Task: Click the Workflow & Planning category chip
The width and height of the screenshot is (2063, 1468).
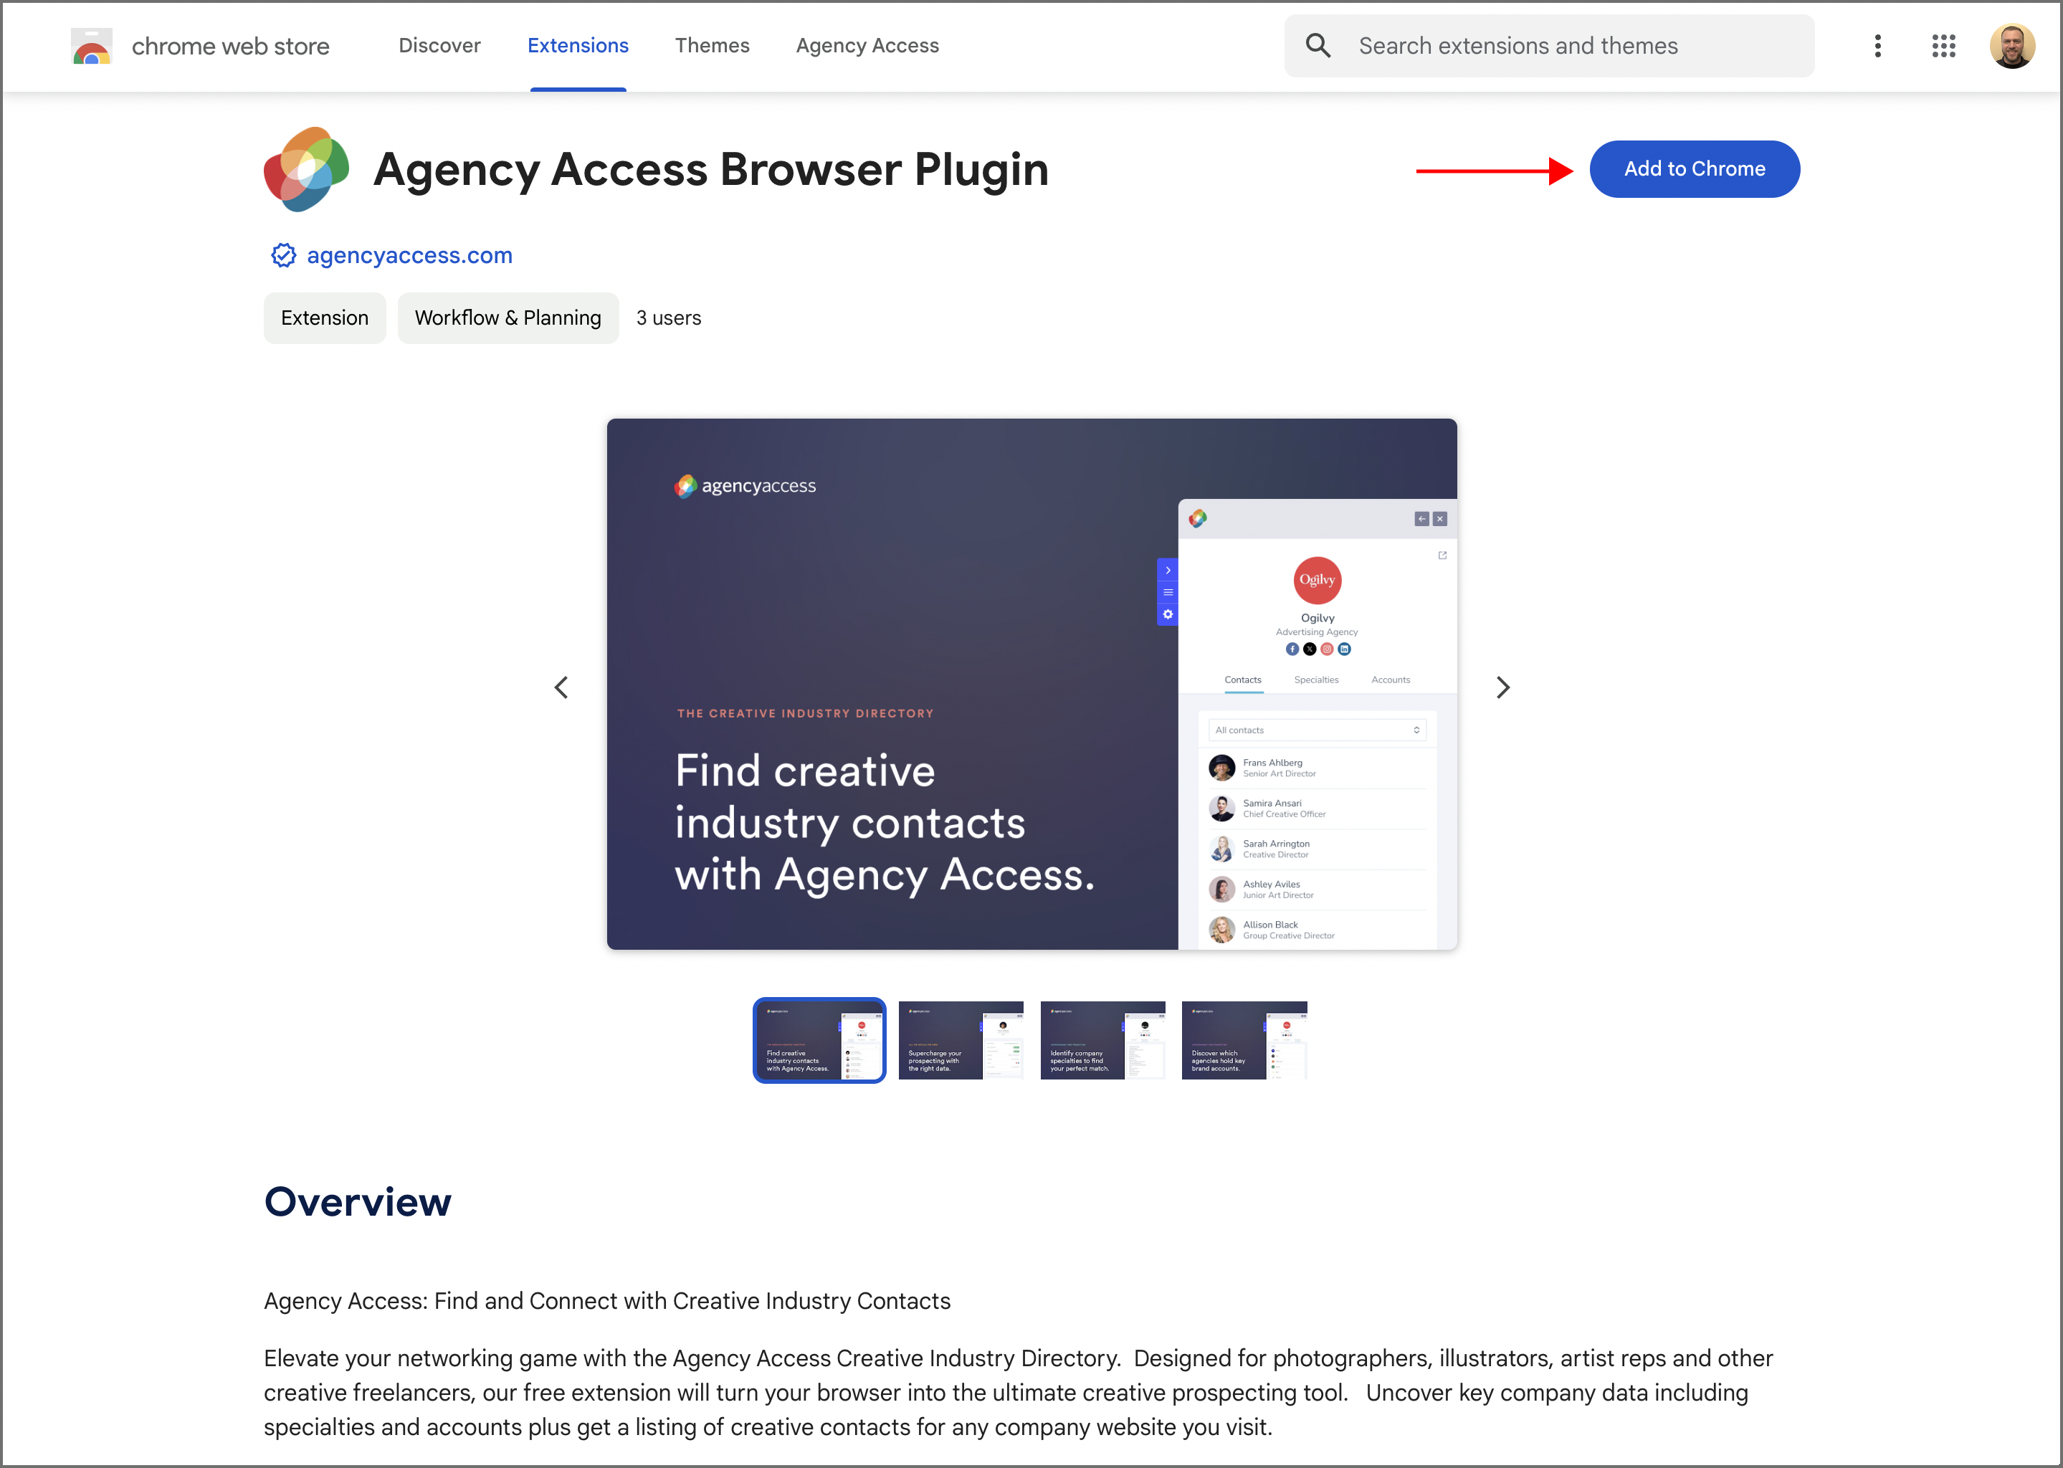Action: [x=508, y=318]
